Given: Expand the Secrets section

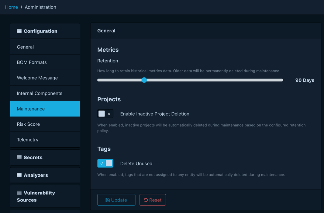Looking at the screenshot, I should (x=45, y=157).
